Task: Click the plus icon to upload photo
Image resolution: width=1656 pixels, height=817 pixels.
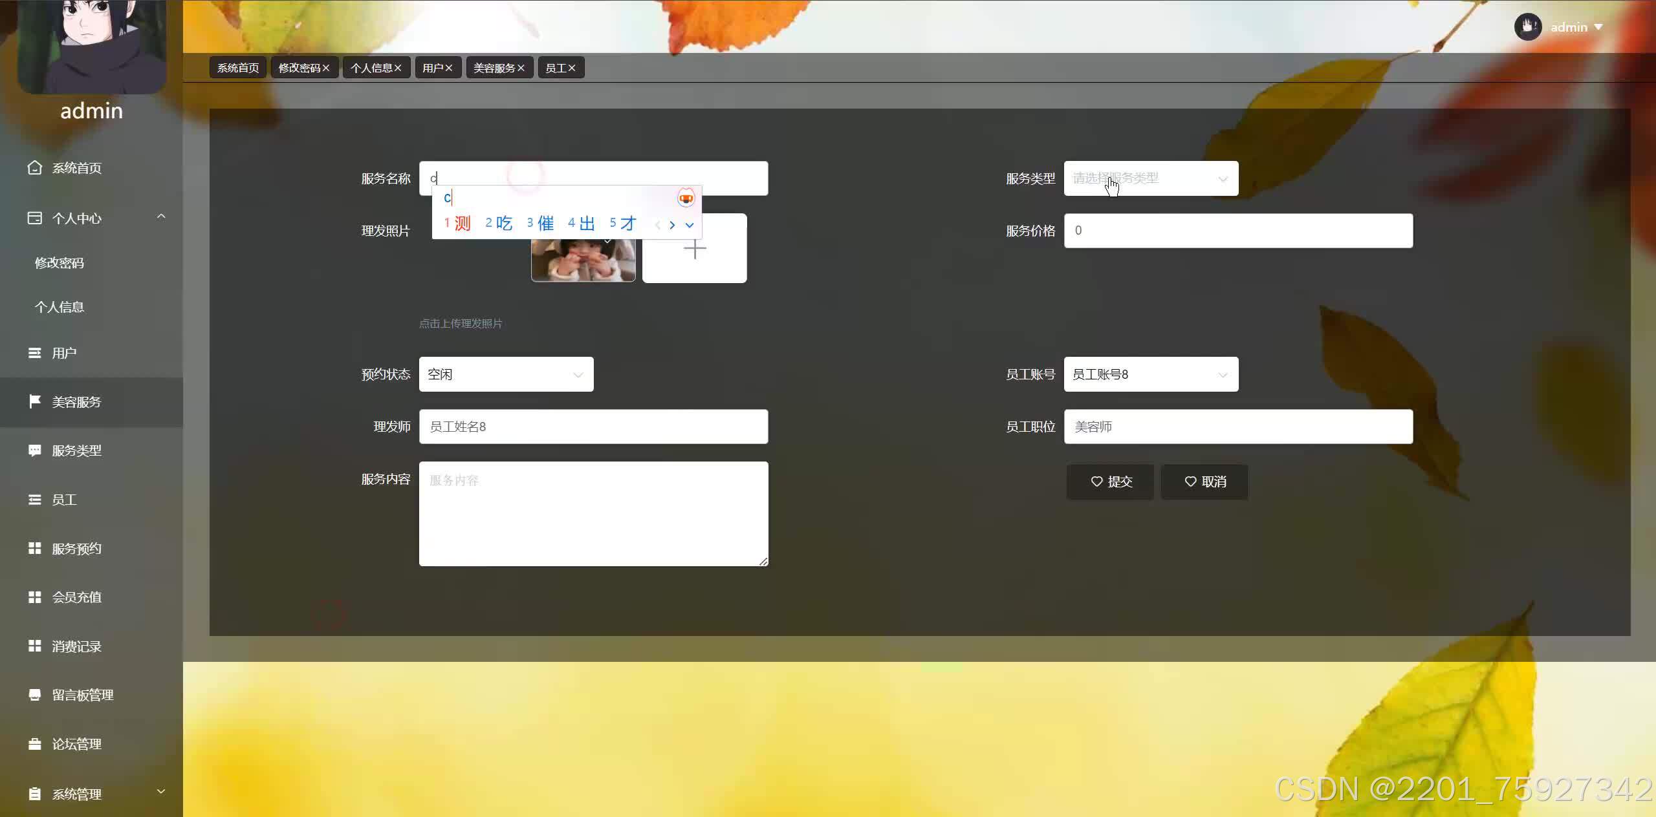Action: pos(694,249)
